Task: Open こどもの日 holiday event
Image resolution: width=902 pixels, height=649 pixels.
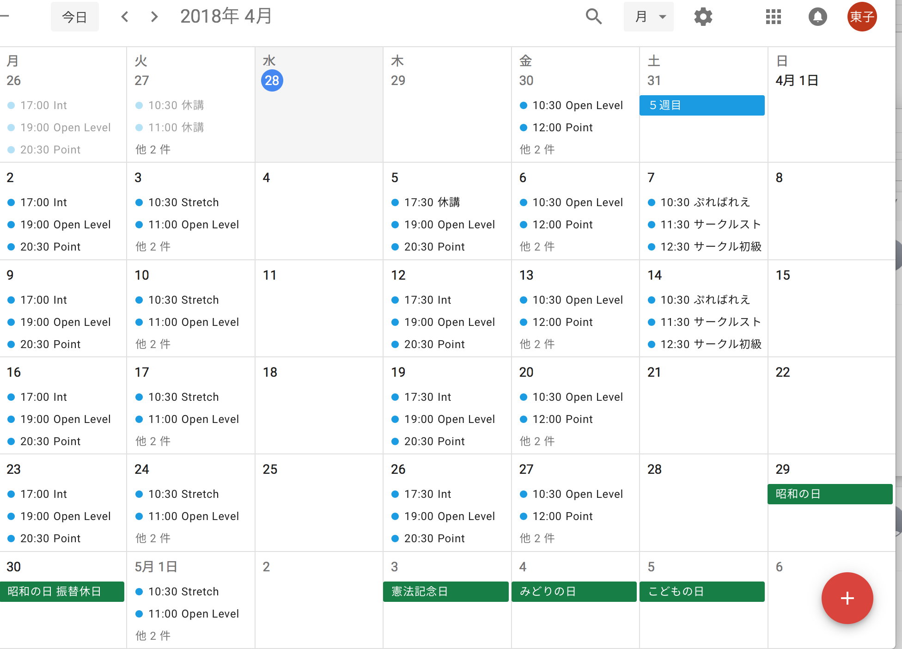Action: click(701, 592)
